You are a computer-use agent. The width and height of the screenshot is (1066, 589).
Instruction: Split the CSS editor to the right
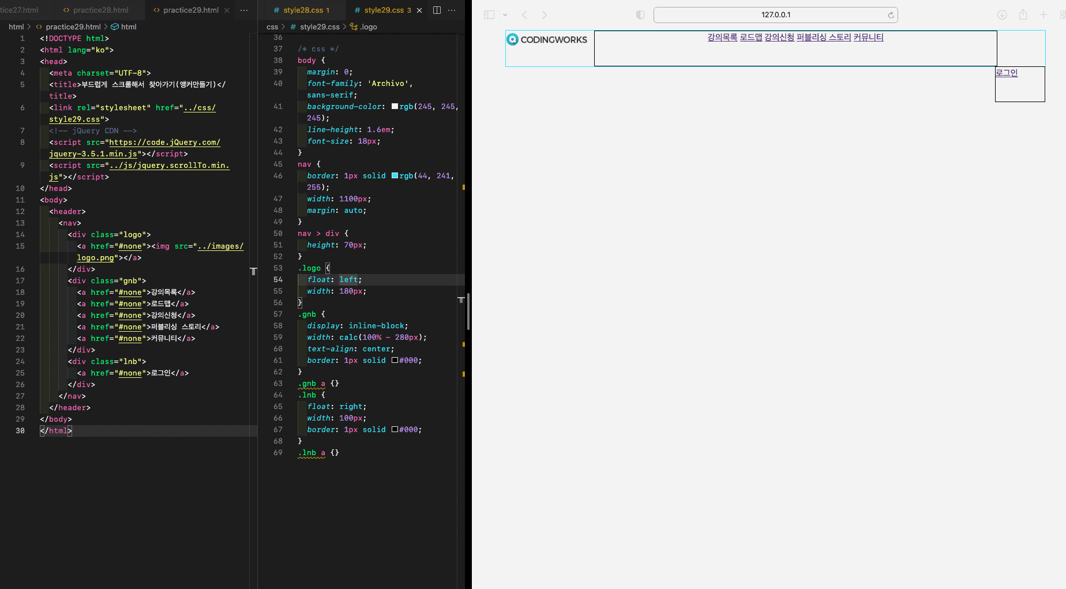(x=437, y=10)
